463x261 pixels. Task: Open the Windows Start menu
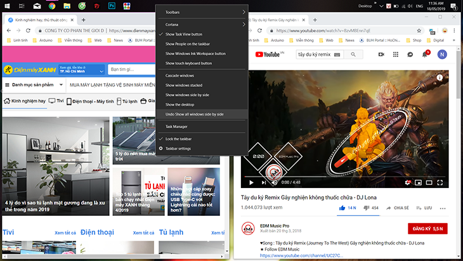click(7, 6)
